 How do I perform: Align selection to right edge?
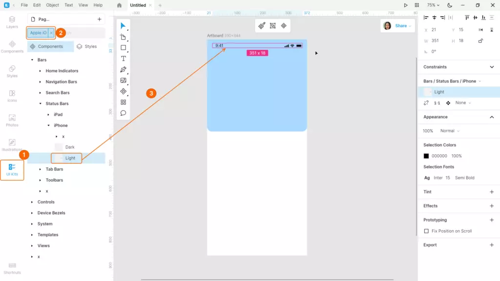tap(442, 18)
